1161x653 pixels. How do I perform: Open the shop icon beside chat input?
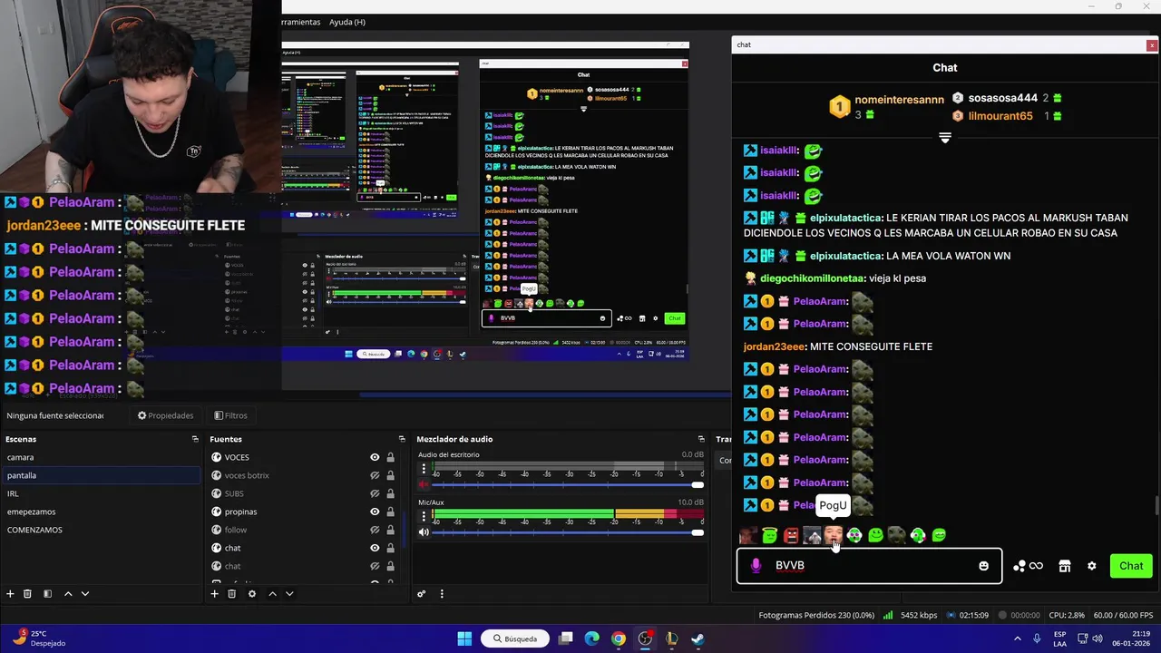click(1065, 566)
